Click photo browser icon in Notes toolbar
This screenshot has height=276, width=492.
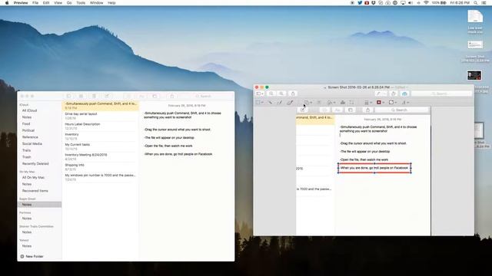(155, 96)
